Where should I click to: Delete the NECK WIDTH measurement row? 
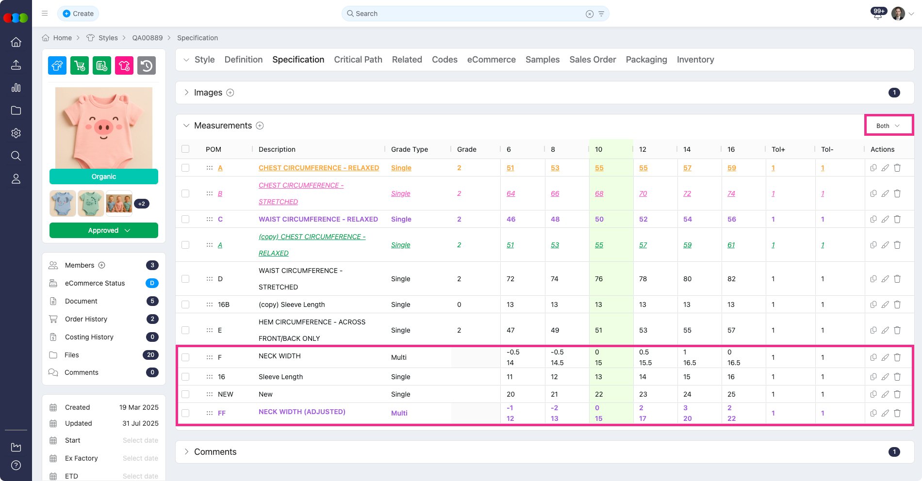(x=897, y=357)
